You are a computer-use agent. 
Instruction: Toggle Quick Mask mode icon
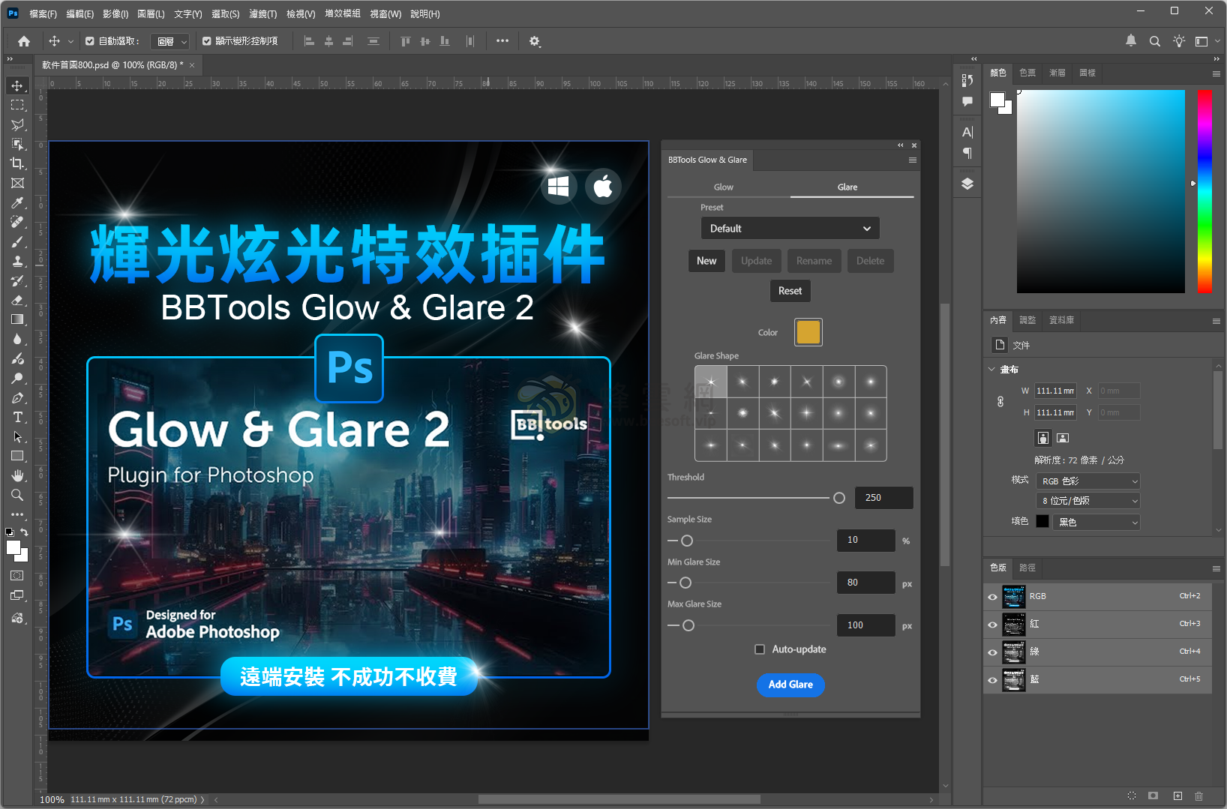(x=17, y=576)
